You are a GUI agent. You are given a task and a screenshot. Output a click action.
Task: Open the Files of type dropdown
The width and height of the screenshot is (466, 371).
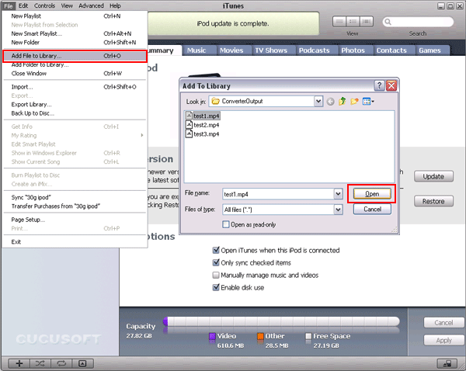coord(338,210)
